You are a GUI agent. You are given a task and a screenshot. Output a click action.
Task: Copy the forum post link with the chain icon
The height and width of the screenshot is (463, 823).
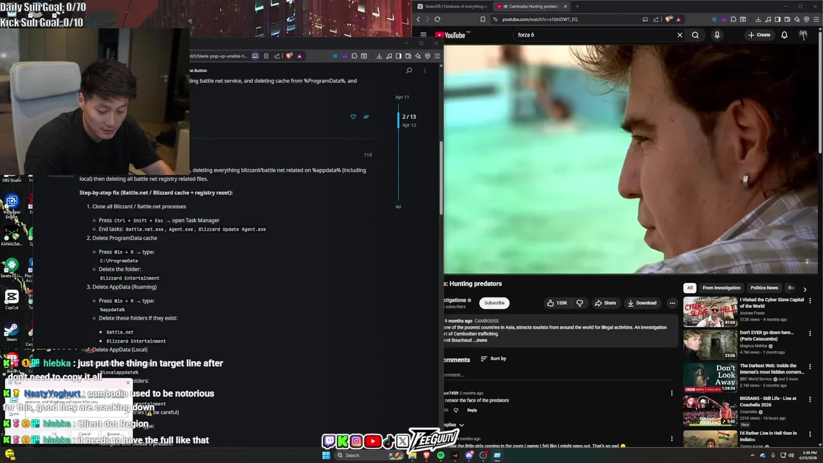click(366, 117)
